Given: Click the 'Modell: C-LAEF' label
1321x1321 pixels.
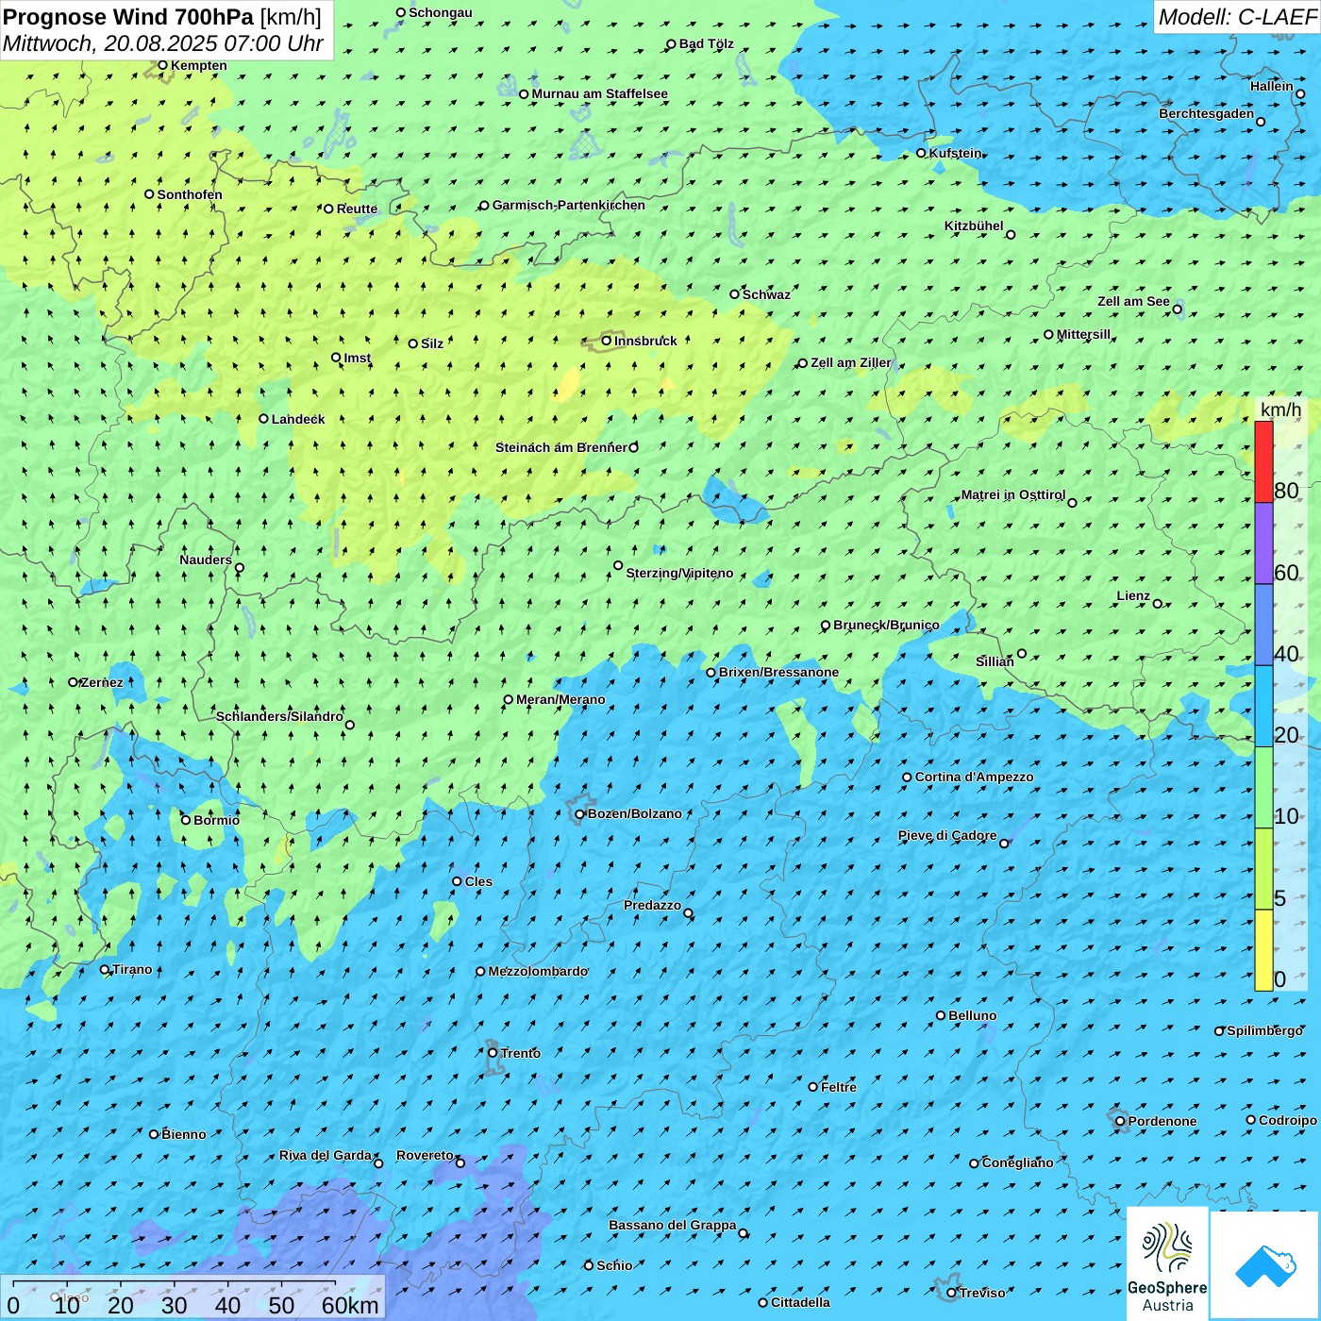Looking at the screenshot, I should point(1236,17).
